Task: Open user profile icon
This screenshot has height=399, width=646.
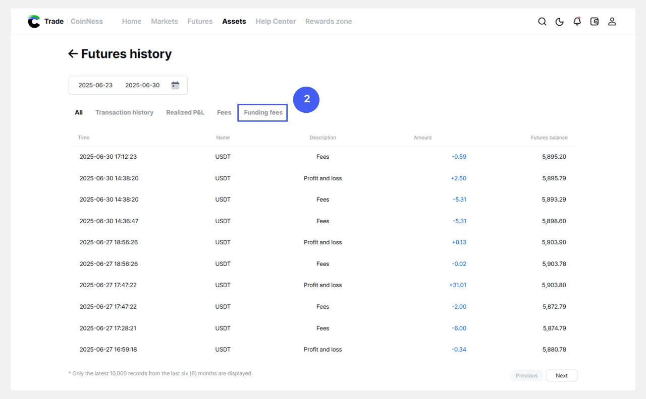Action: pyautogui.click(x=612, y=22)
